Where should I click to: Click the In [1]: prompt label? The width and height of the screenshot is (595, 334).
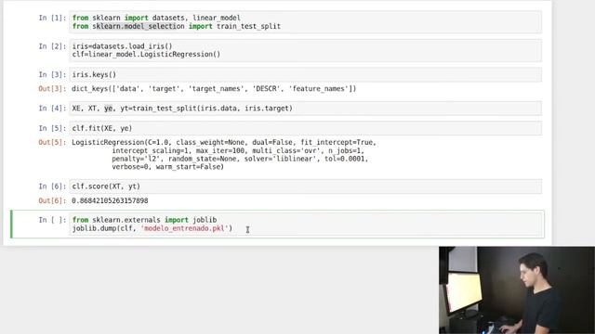point(52,18)
